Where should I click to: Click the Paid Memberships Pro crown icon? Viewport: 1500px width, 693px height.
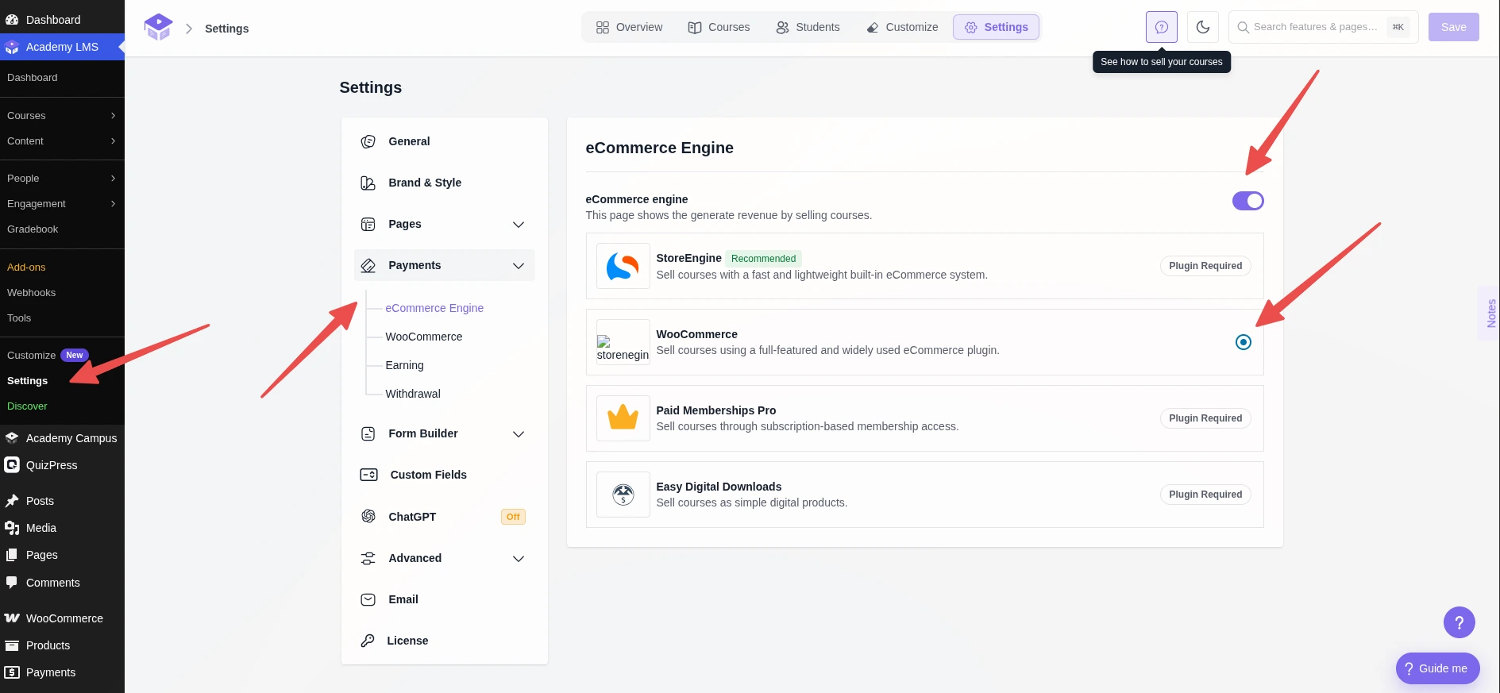(x=623, y=418)
